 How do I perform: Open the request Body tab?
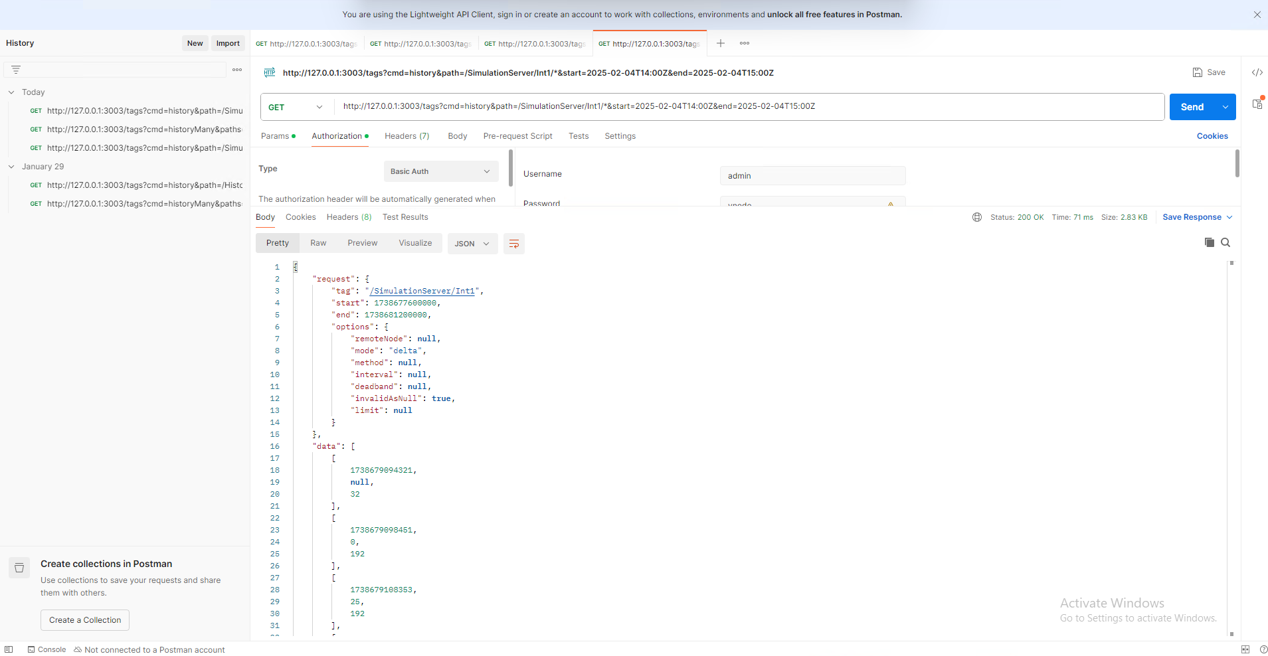coord(458,136)
